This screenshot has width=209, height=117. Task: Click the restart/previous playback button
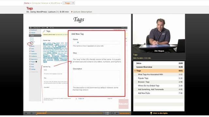pyautogui.click(x=26, y=113)
